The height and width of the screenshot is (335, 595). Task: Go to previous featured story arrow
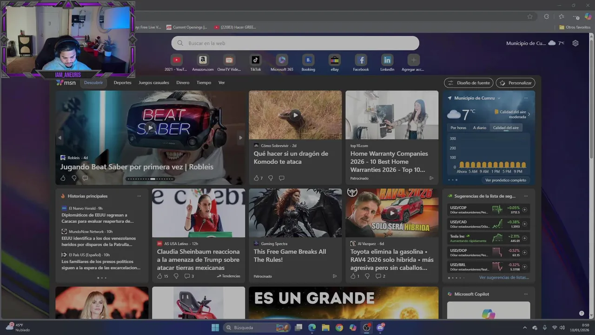pos(60,138)
